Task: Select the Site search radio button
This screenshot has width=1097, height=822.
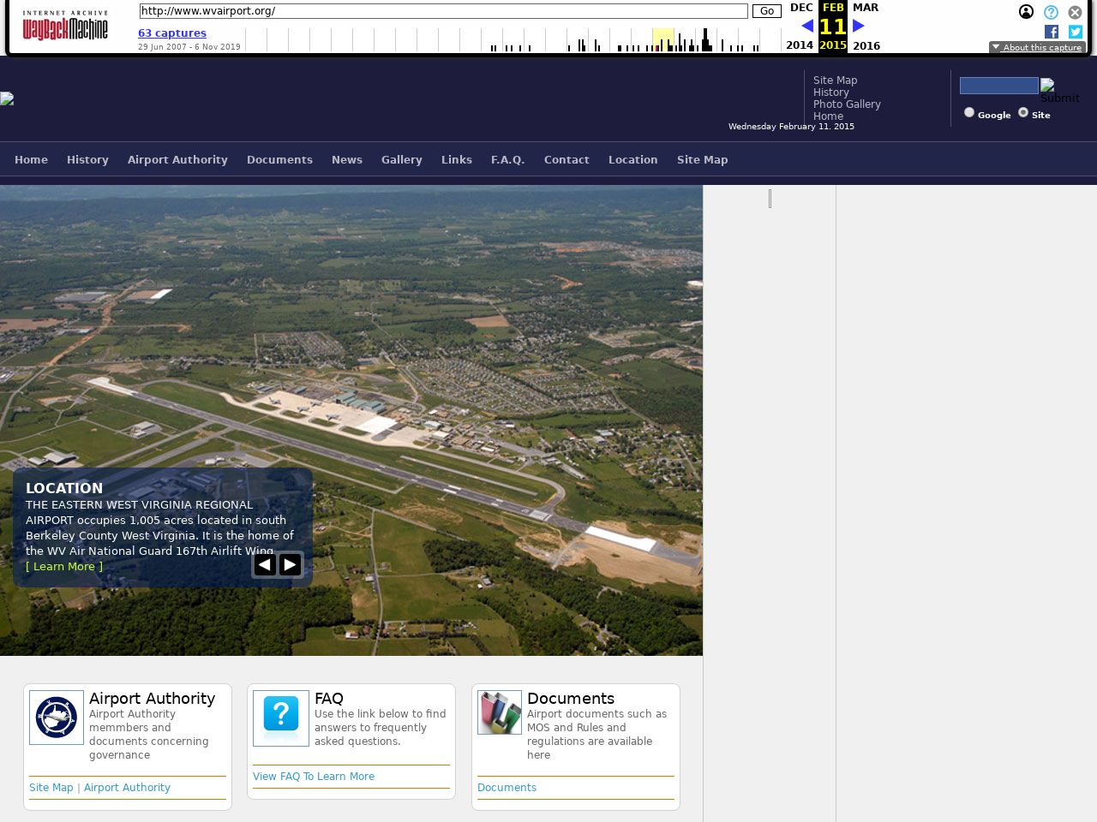Action: pos(1023,112)
